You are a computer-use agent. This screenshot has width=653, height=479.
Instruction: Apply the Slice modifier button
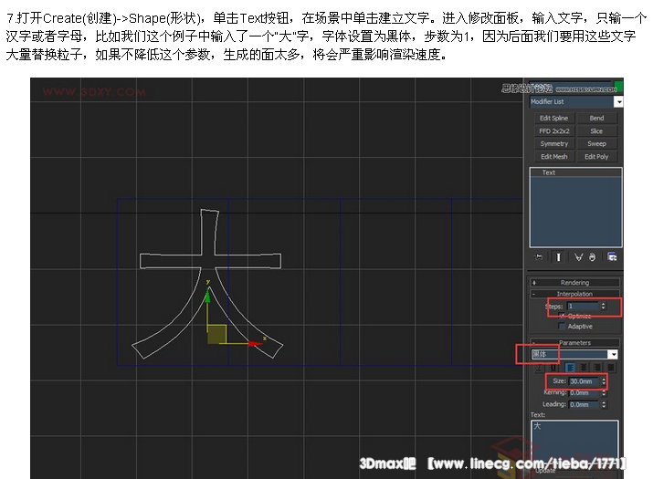tap(596, 131)
